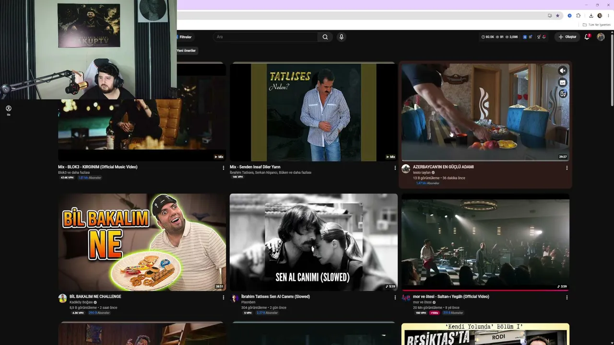
Task: Open Chrome three-dot menu
Action: tap(608, 16)
